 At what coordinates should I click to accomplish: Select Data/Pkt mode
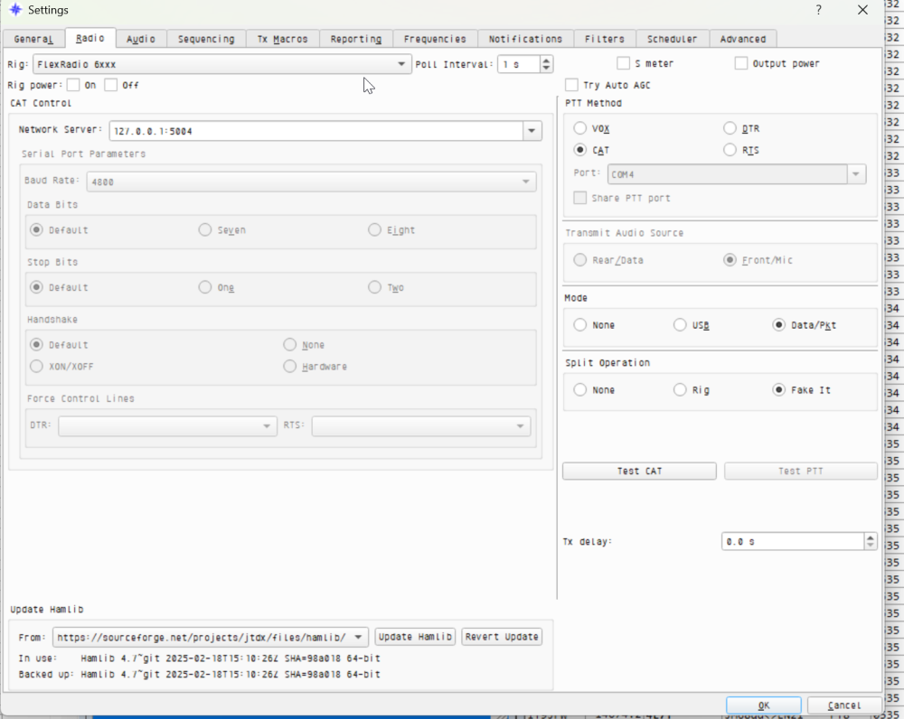[779, 325]
